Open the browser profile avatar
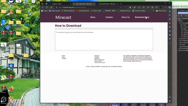 161,7
